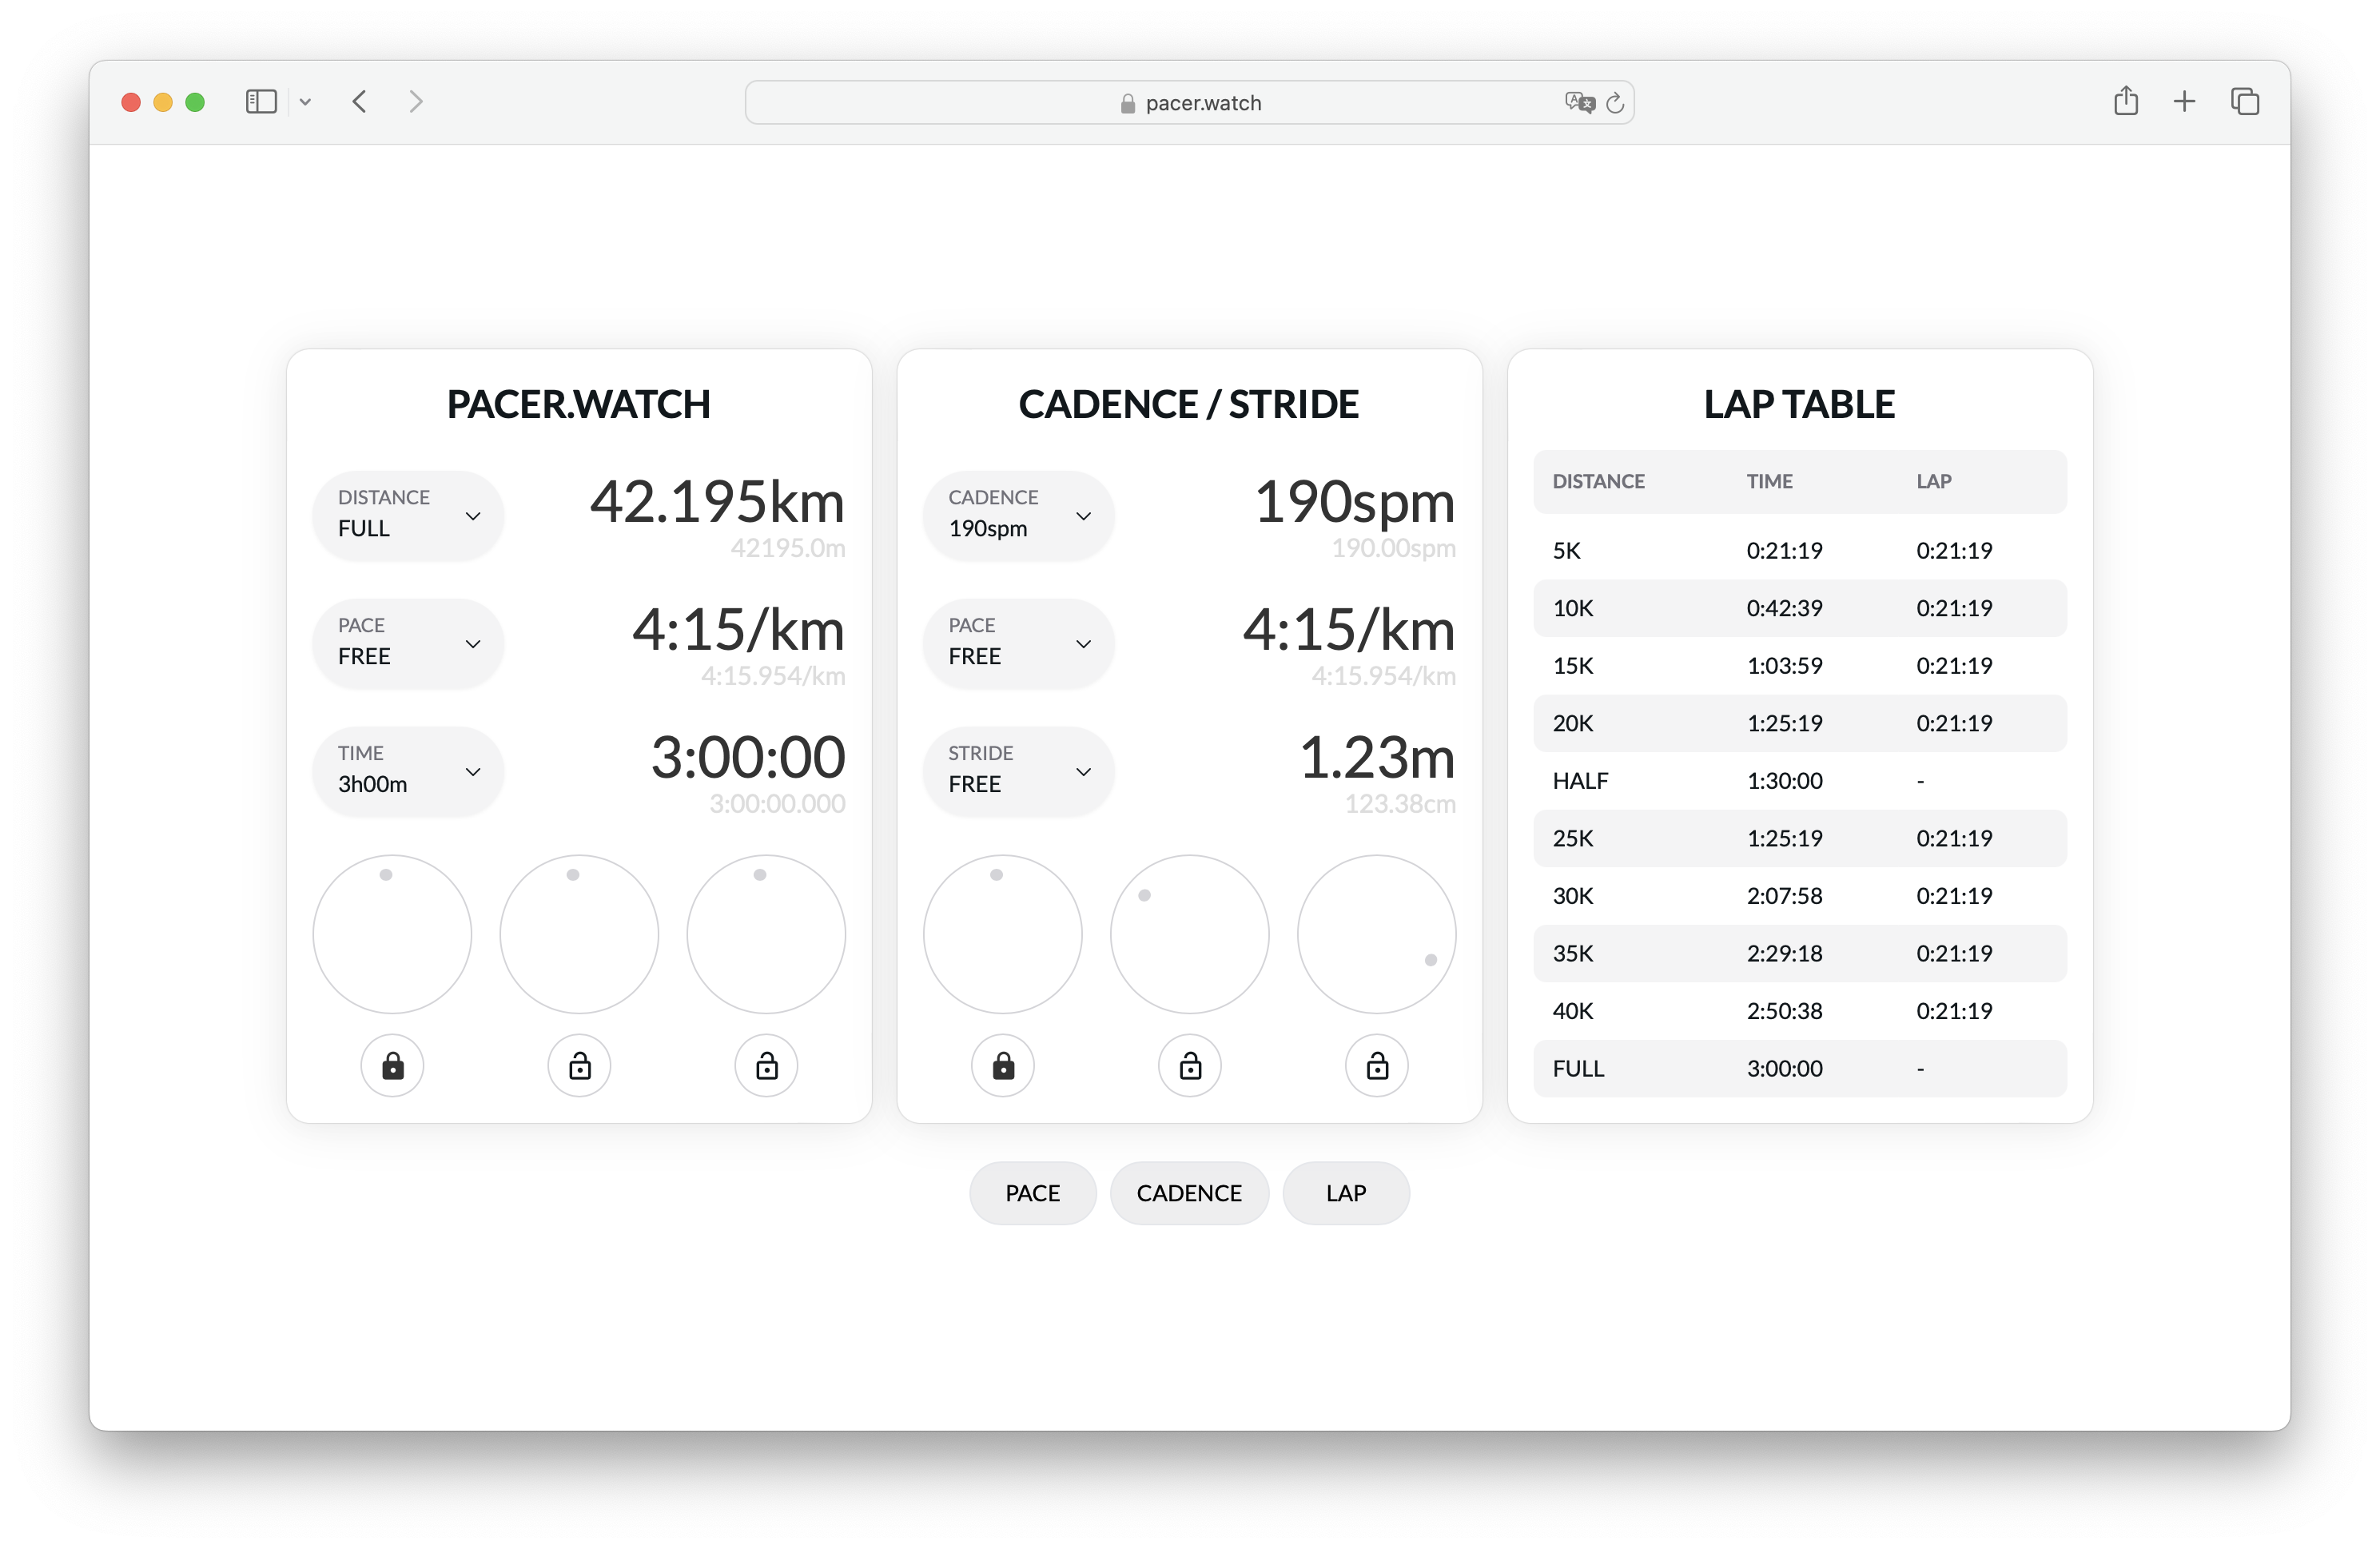
Task: Lock the time value on the PACER.WATCH panel
Action: (766, 1066)
